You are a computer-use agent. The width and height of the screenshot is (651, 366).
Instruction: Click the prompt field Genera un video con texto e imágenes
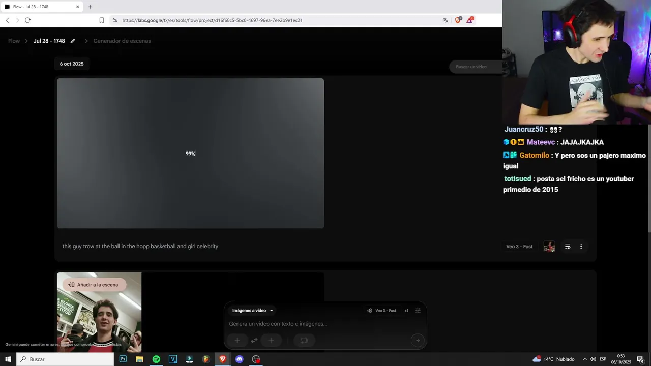(325, 324)
